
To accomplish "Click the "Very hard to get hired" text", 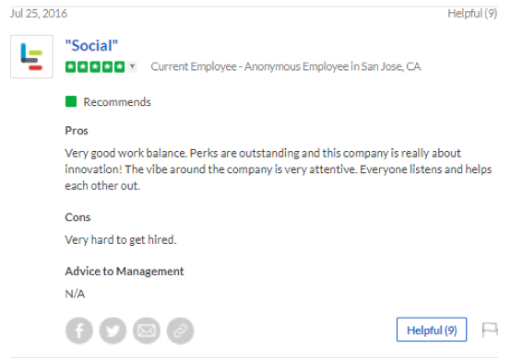I will [121, 240].
